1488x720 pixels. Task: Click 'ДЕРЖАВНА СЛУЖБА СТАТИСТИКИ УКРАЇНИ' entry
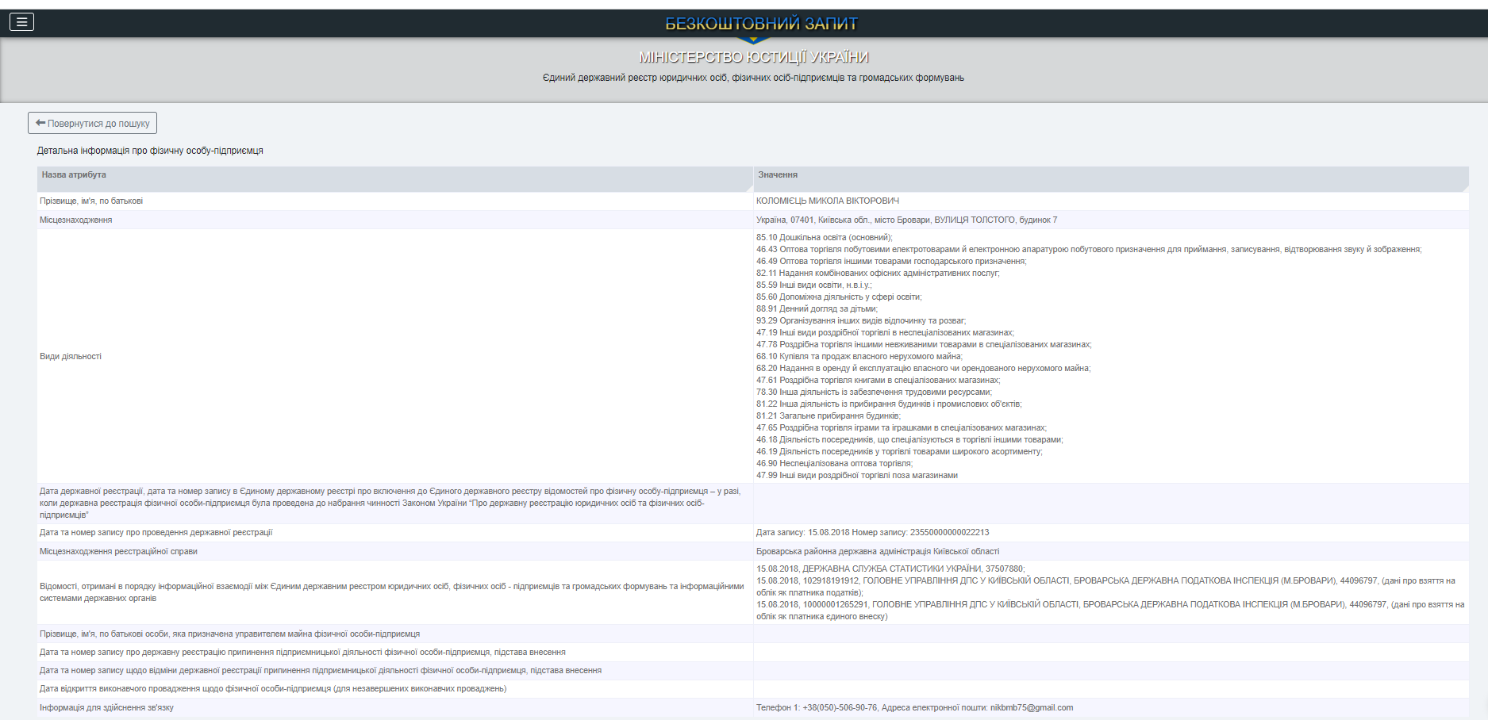pyautogui.click(x=891, y=569)
